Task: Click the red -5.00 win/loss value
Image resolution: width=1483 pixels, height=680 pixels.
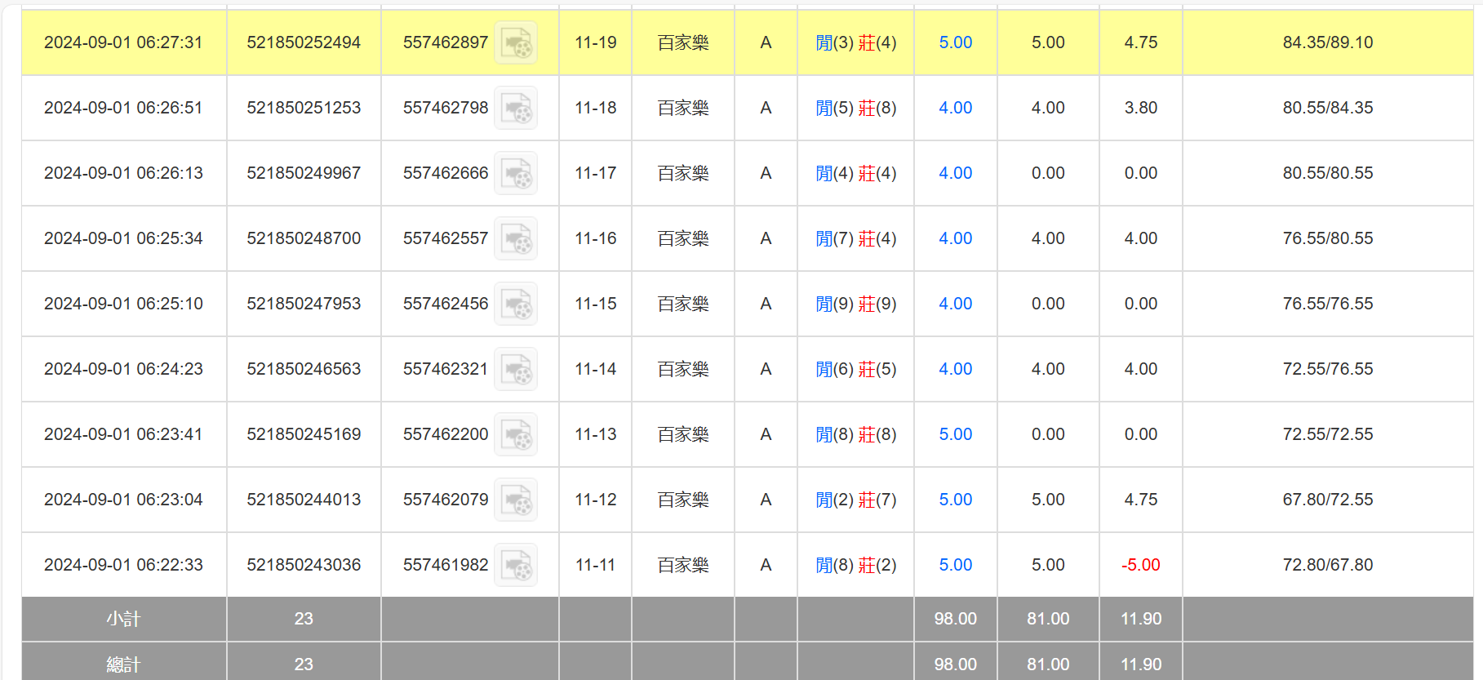Action: (1140, 565)
